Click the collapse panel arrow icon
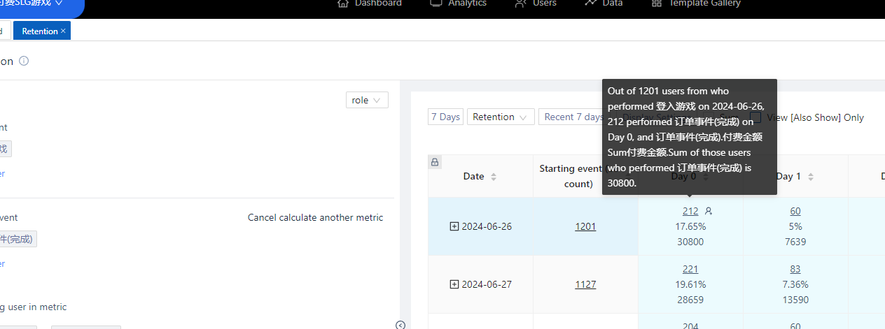 (x=400, y=324)
